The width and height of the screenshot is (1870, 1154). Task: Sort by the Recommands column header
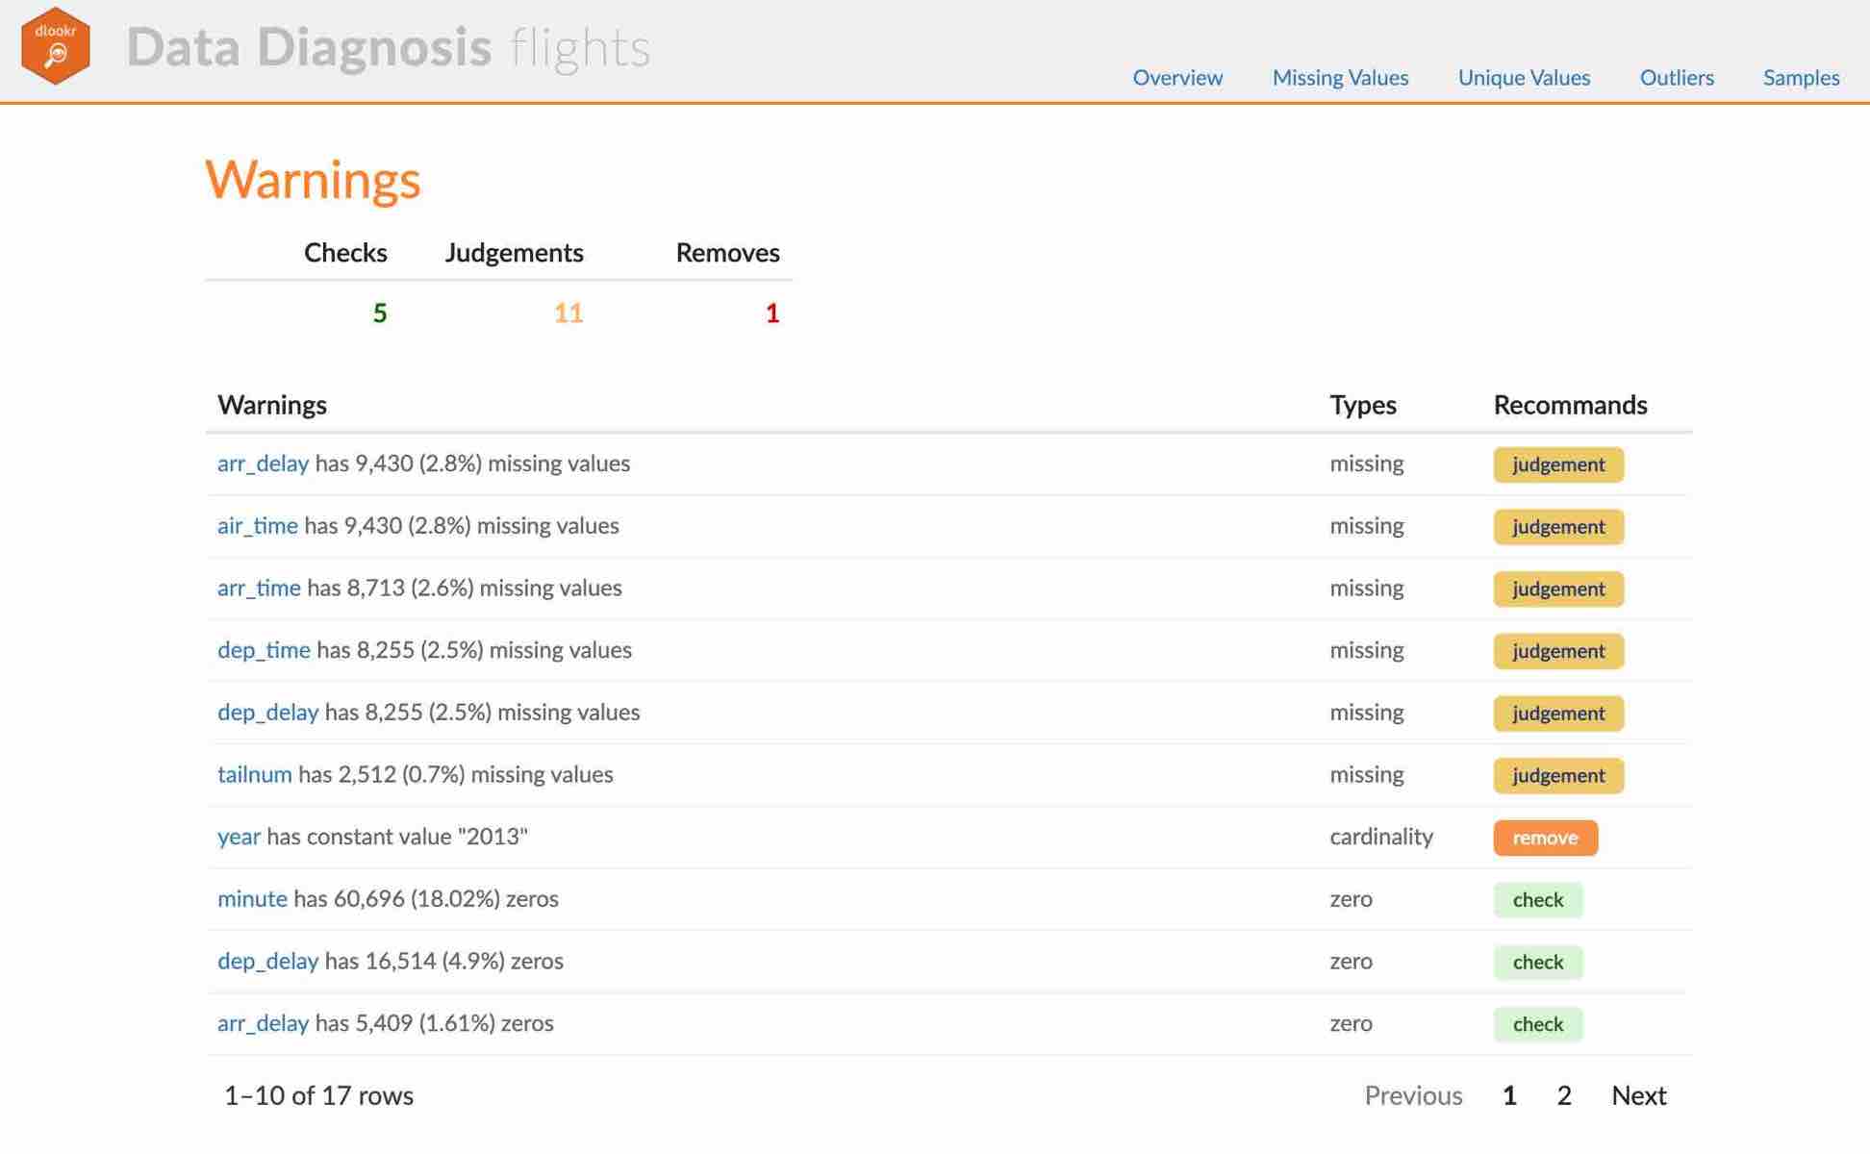[x=1569, y=405]
